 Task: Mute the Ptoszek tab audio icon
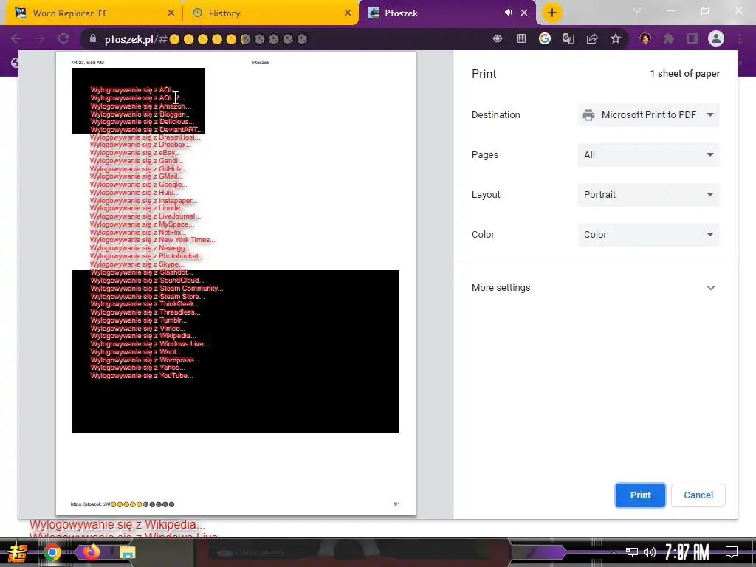click(x=508, y=13)
